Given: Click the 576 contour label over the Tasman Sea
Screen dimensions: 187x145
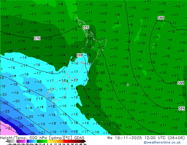Looking at the screenshot, I should (x=37, y=38).
